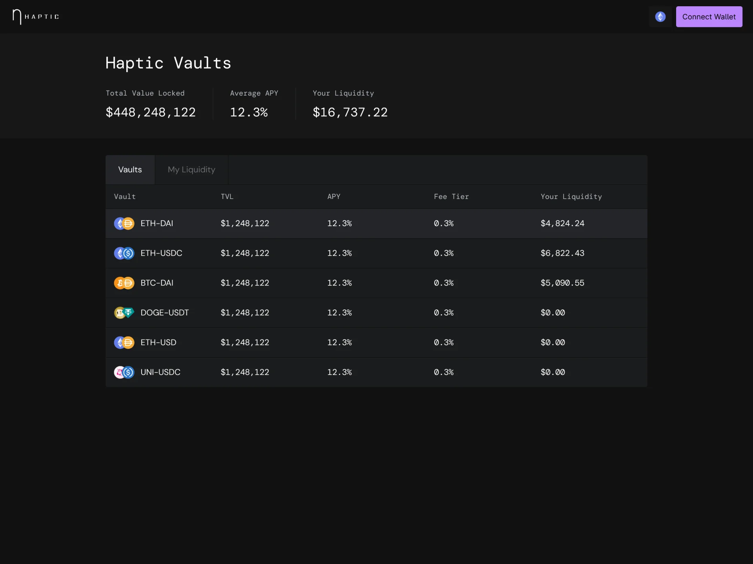Select the ETH-DAI vault name
The width and height of the screenshot is (753, 564).
[x=157, y=223]
